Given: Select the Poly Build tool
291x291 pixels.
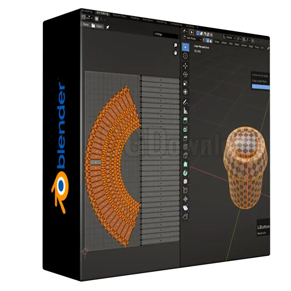Looking at the screenshot, I should coord(185,164).
